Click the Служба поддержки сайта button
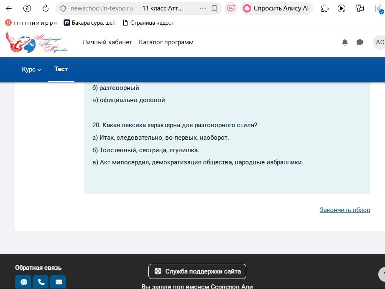385x289 pixels. click(x=197, y=271)
